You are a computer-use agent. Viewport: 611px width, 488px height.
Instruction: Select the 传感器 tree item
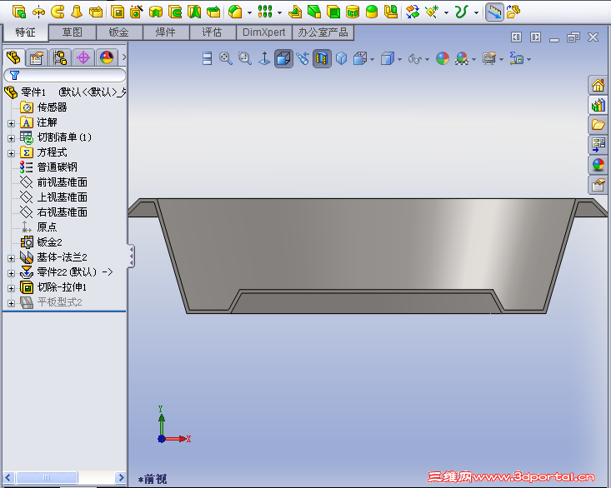43,107
